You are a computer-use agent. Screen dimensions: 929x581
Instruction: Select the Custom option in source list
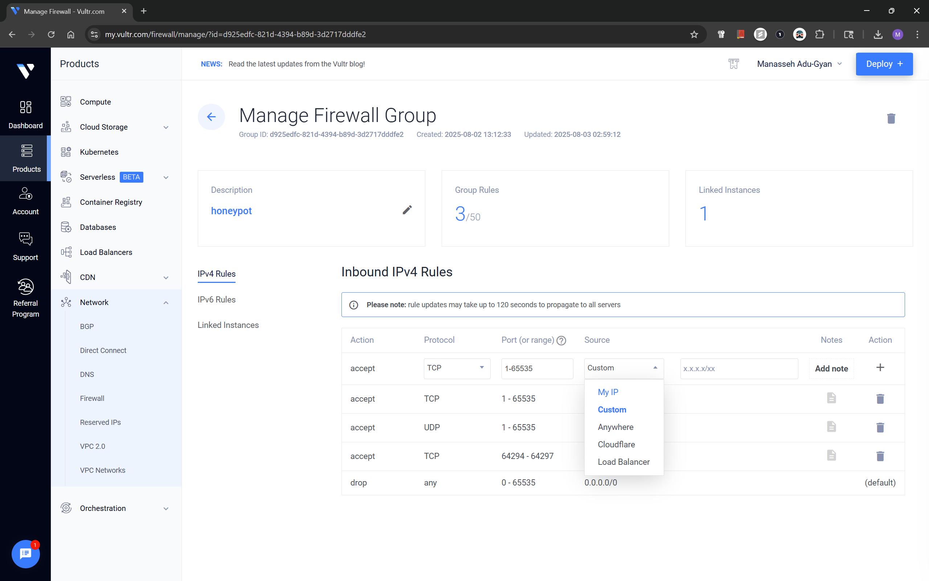(x=612, y=410)
